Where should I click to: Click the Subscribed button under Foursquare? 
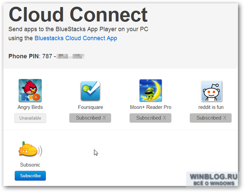[x=90, y=118]
